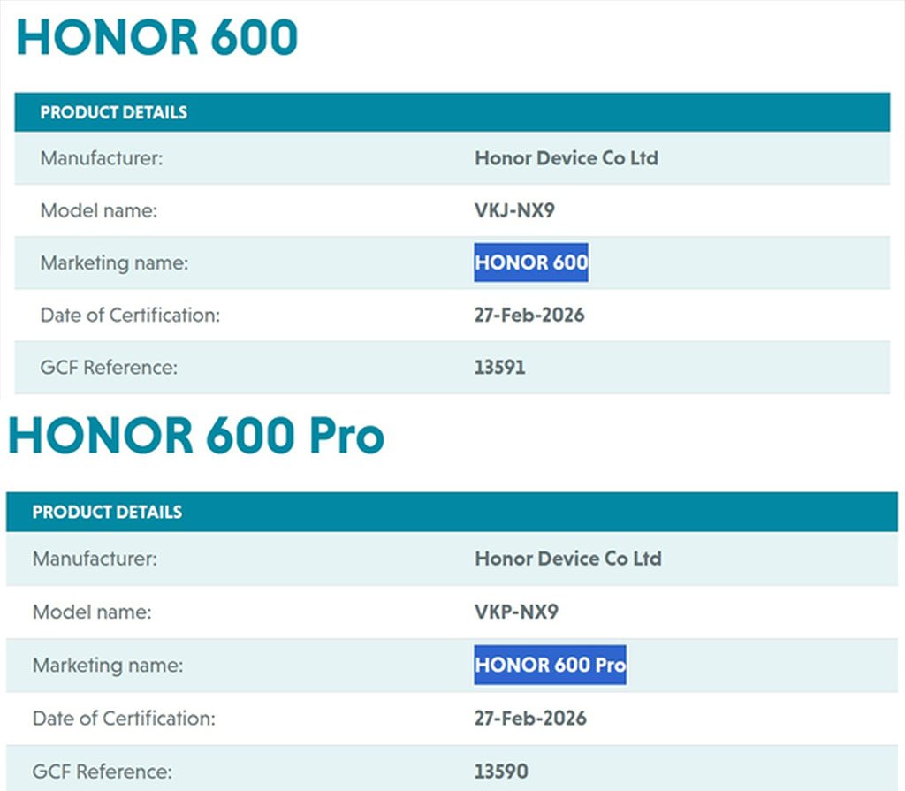Click the VKP-NX9 model name value

point(516,612)
